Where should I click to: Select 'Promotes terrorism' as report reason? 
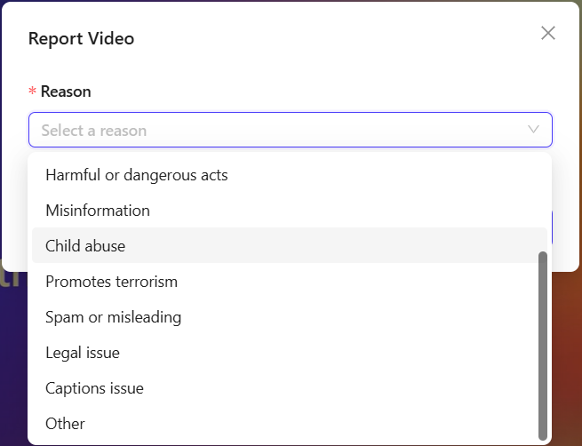click(x=112, y=282)
